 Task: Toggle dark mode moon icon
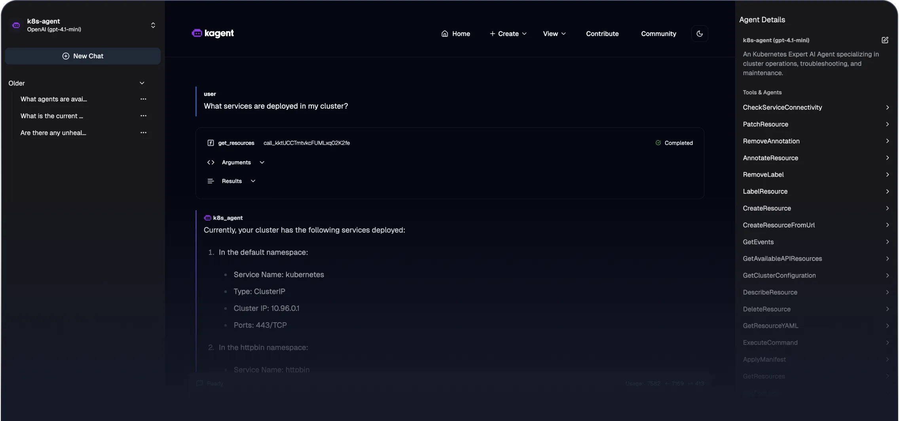(x=699, y=34)
